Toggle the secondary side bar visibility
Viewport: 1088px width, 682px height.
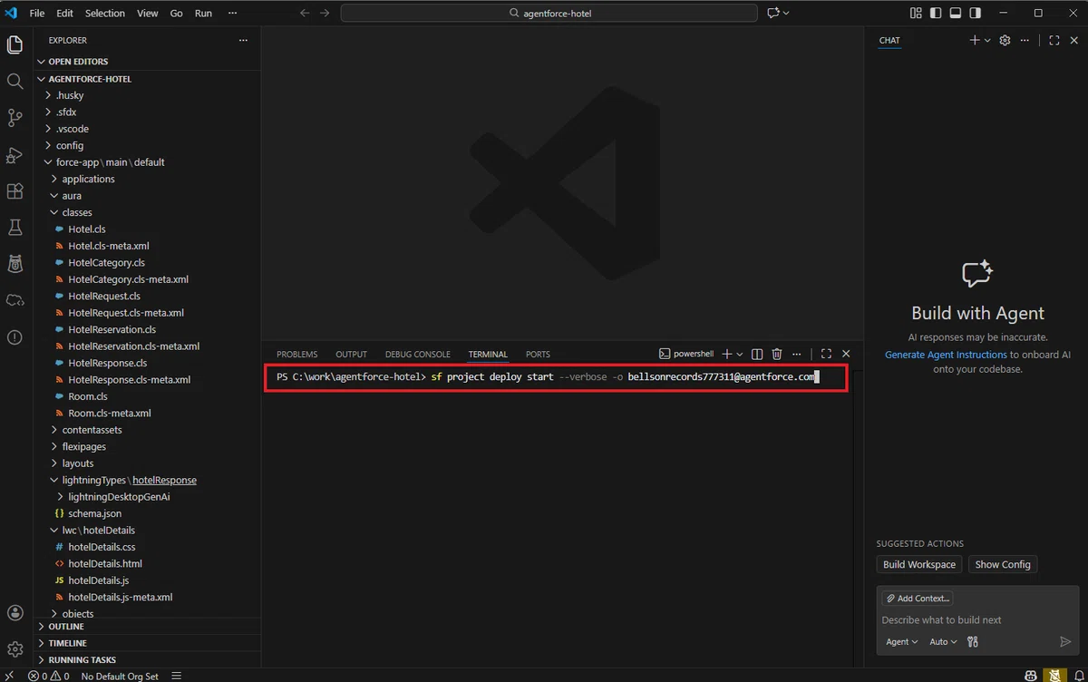[x=976, y=13]
